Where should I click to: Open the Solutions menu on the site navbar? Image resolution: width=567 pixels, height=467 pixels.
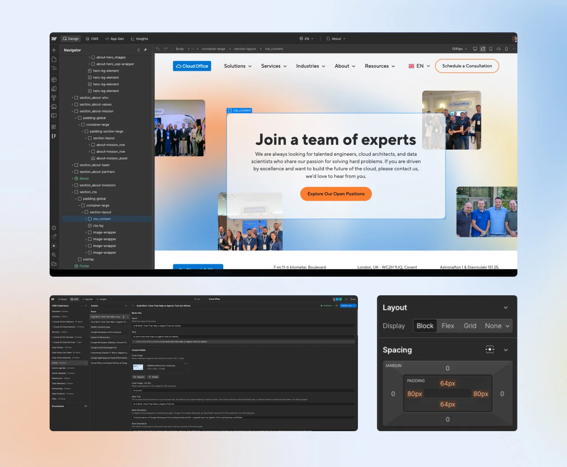[238, 66]
